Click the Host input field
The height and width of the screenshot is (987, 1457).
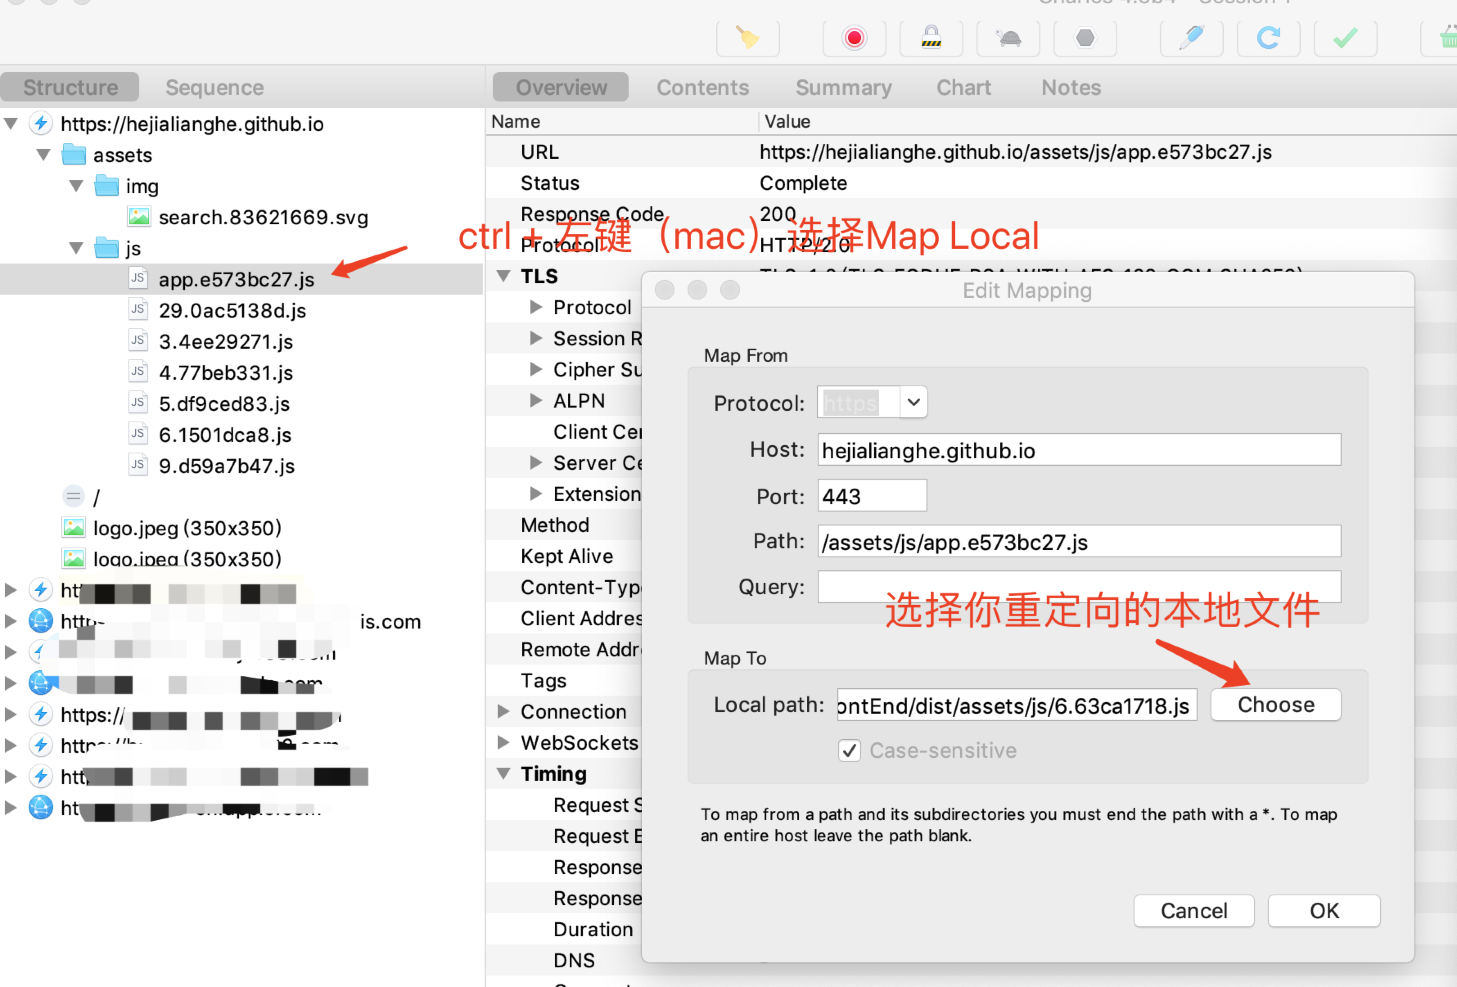pos(1078,450)
